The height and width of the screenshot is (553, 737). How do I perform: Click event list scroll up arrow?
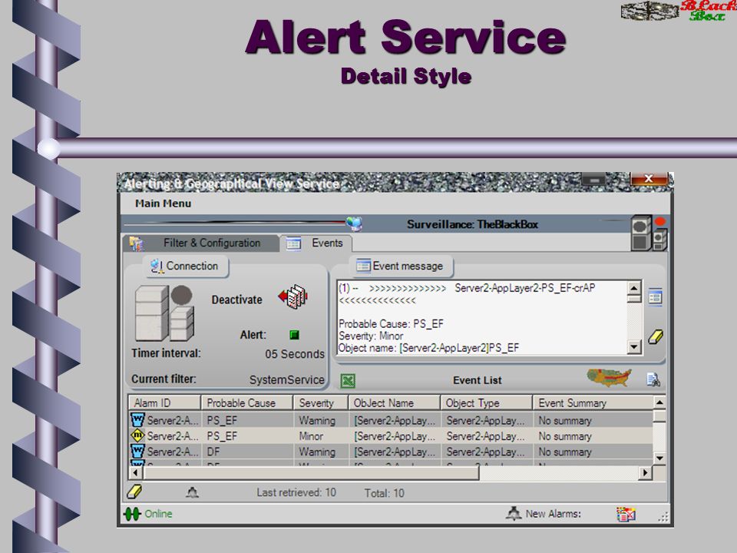pyautogui.click(x=659, y=402)
